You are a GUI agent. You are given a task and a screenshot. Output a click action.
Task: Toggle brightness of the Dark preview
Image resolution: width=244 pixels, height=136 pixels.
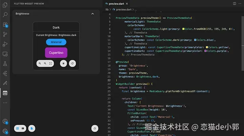click(63, 63)
